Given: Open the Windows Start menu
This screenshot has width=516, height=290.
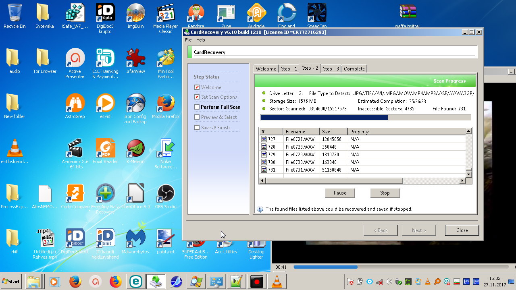Looking at the screenshot, I should 11,282.
